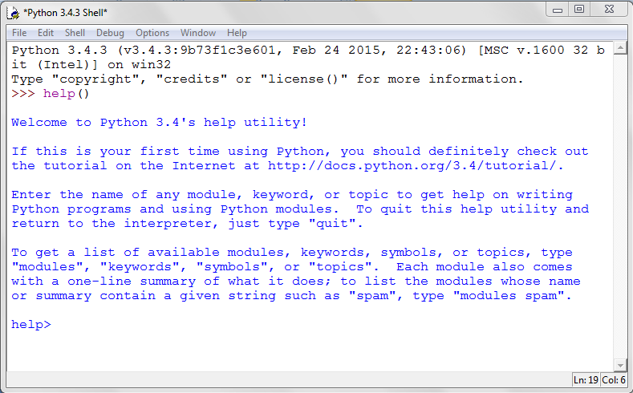Click the 'Enter the name of any module' line
633x393 pixels.
292,195
